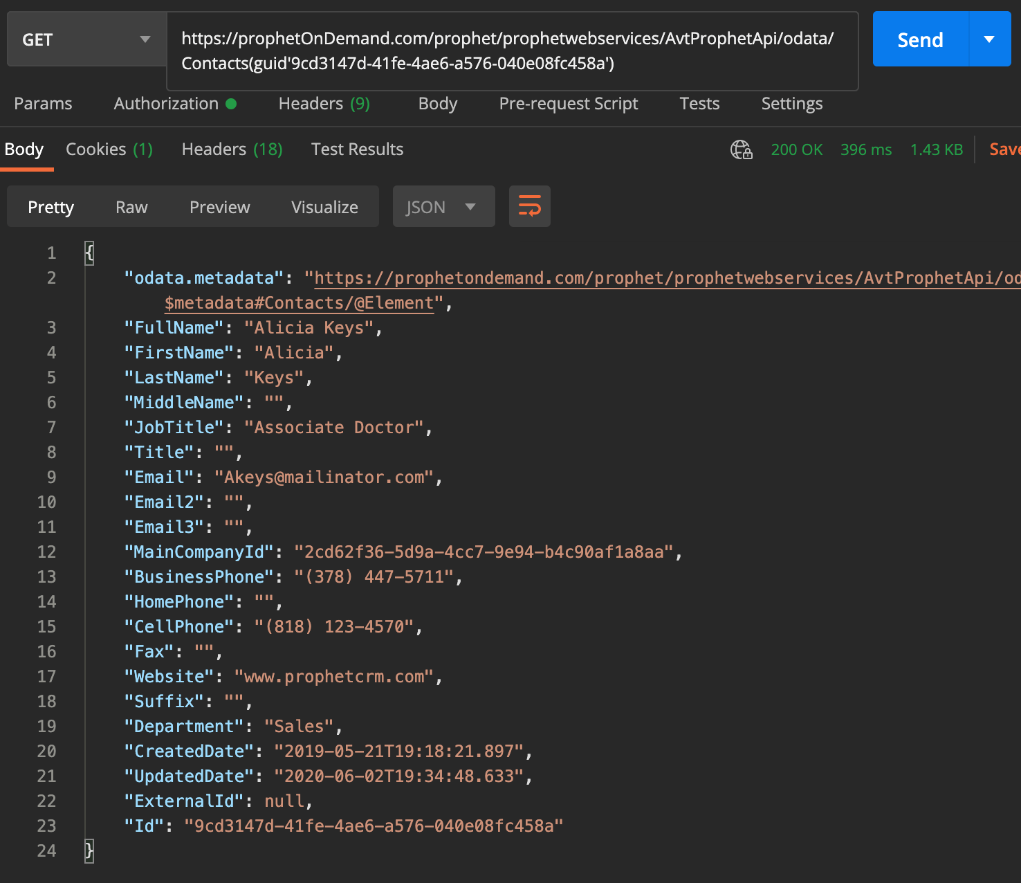Open the Settings tab
This screenshot has width=1021, height=883.
792,104
